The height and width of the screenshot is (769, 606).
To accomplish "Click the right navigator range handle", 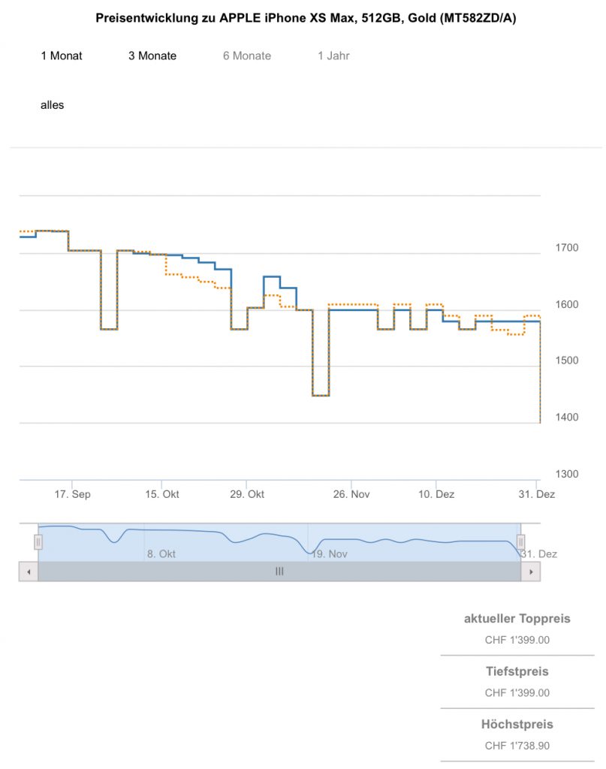I will click(x=520, y=541).
